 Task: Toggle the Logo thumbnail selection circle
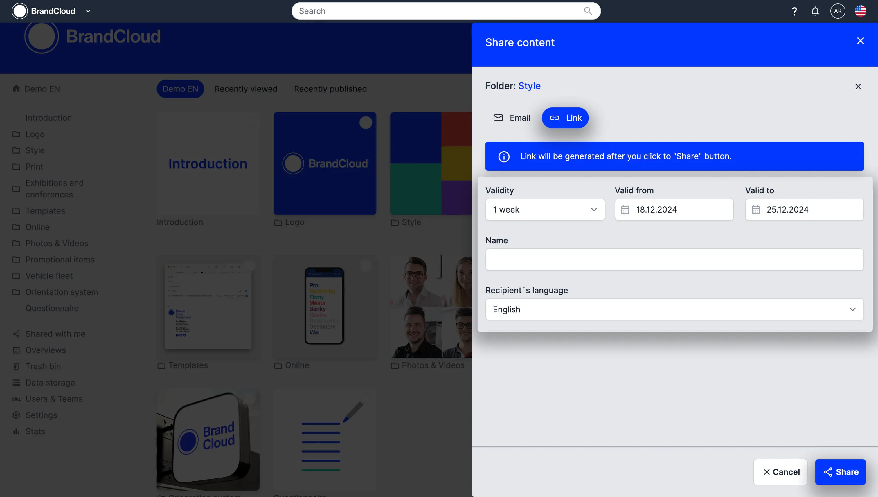[365, 123]
